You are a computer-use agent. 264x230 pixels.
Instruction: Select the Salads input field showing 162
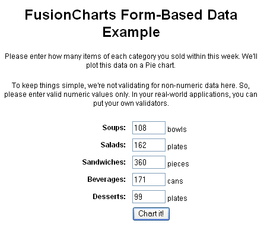pos(149,145)
